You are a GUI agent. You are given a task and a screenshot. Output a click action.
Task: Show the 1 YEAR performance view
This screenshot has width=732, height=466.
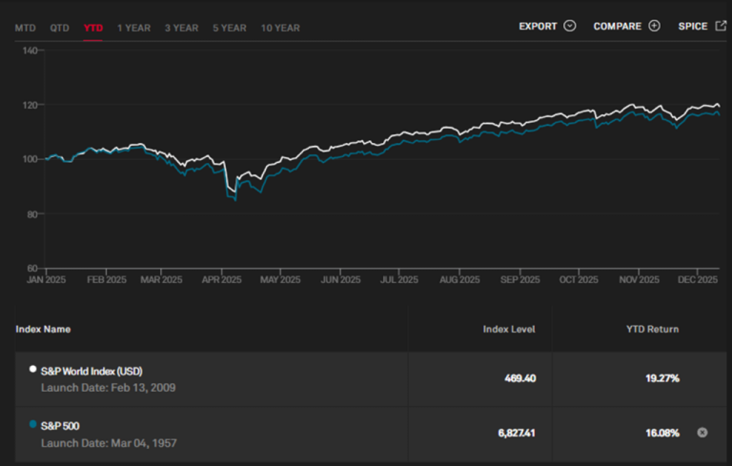coord(133,28)
